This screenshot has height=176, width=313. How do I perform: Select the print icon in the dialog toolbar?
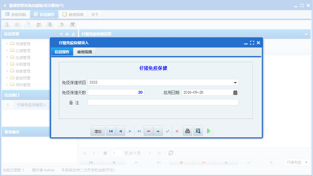(x=187, y=131)
